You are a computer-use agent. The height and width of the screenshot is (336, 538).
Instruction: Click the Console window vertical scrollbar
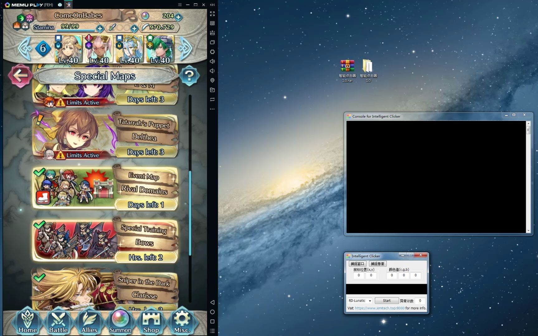[x=528, y=177]
